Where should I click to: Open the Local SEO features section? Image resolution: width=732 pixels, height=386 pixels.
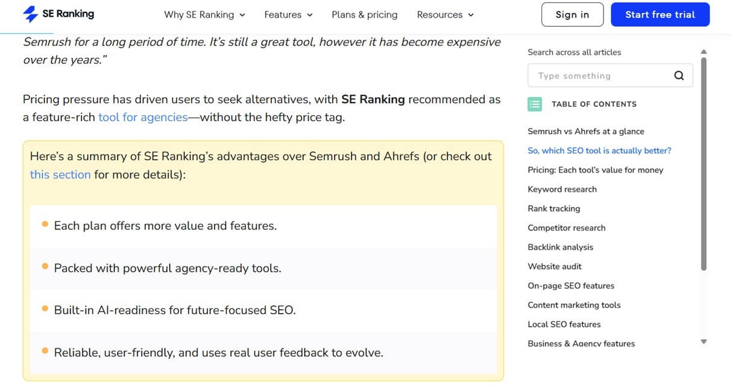coord(564,324)
